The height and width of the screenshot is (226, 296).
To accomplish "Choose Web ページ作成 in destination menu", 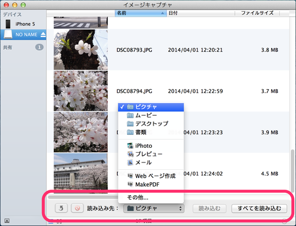I will [151, 176].
